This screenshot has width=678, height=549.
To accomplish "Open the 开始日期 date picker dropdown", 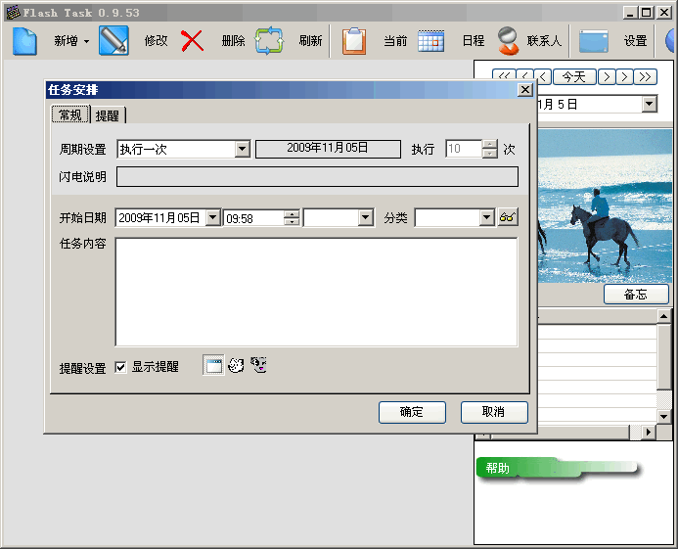I will pos(212,218).
